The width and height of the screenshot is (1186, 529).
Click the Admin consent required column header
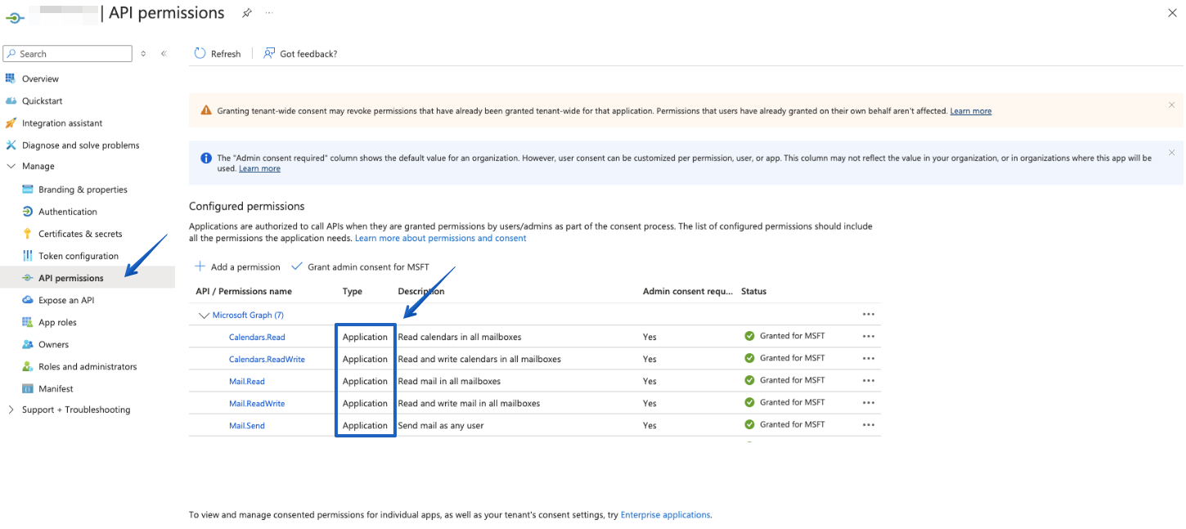click(x=688, y=291)
